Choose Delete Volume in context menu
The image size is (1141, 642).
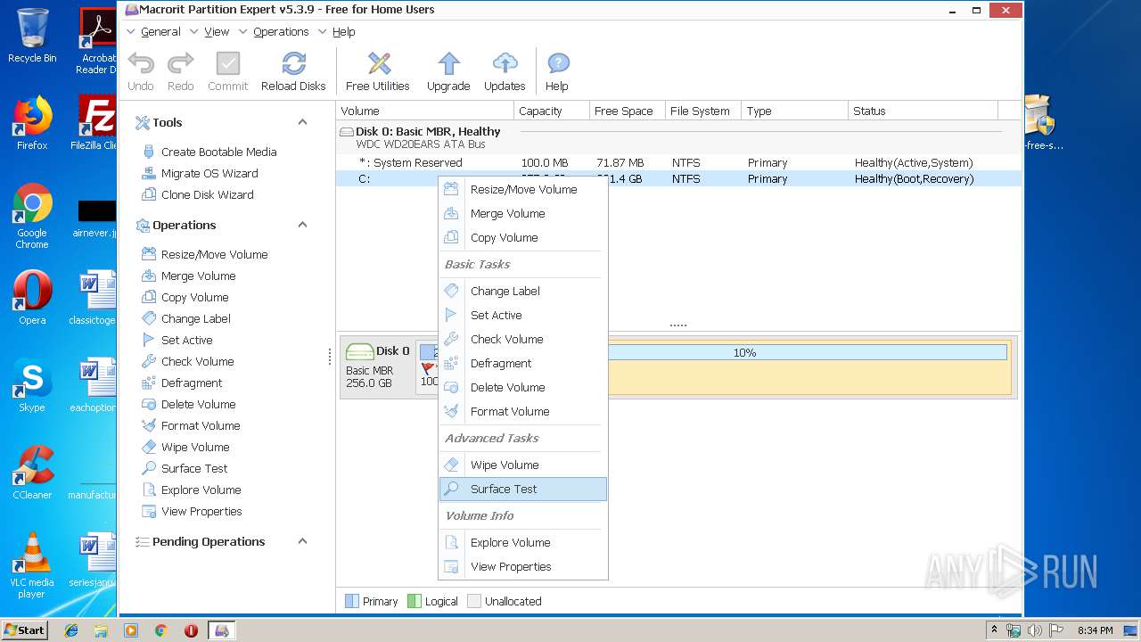coord(523,387)
